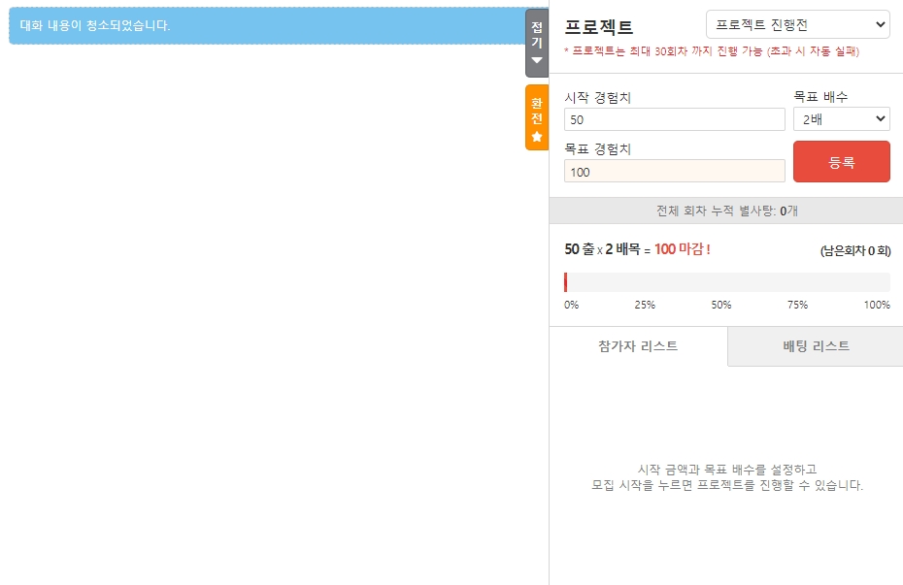
Task: Switch to the 배팅 리스트 tab
Action: point(816,346)
